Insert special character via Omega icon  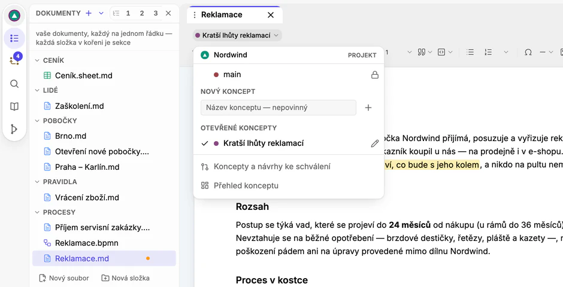click(528, 52)
